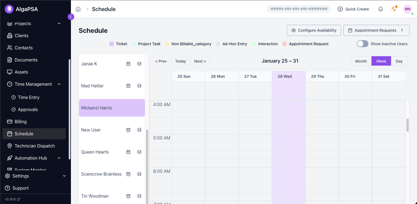Switch to Day view tab
417x204 pixels.
(399, 61)
